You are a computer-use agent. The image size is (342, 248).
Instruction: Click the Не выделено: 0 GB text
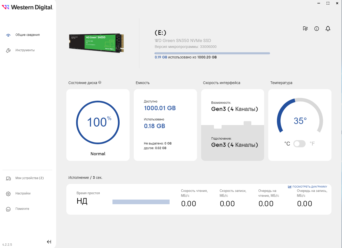click(x=158, y=143)
